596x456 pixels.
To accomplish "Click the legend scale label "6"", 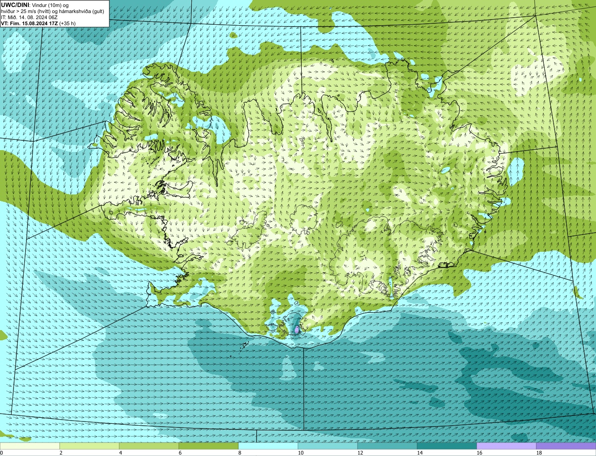I will click(180, 453).
